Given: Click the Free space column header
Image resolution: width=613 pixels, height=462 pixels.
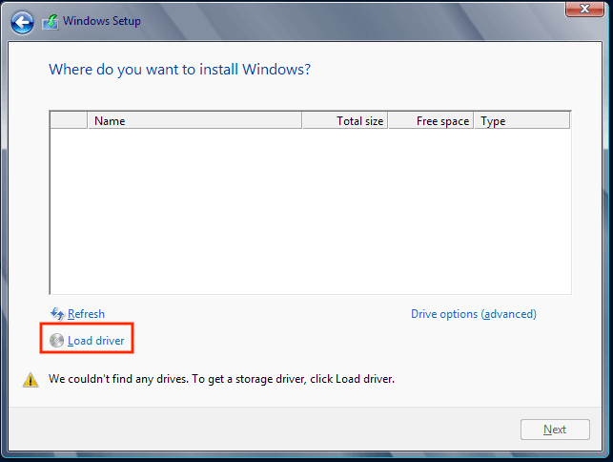Looking at the screenshot, I should coord(432,121).
